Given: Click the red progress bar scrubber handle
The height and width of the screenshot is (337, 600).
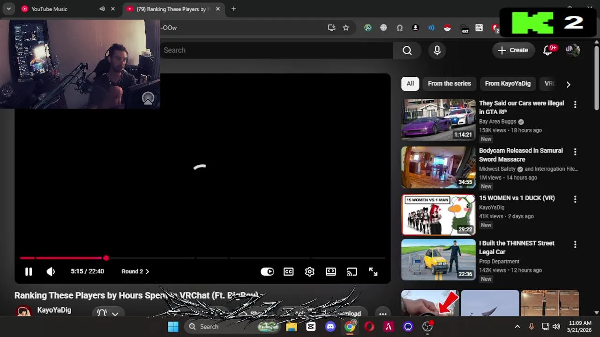Looking at the screenshot, I should point(106,258).
